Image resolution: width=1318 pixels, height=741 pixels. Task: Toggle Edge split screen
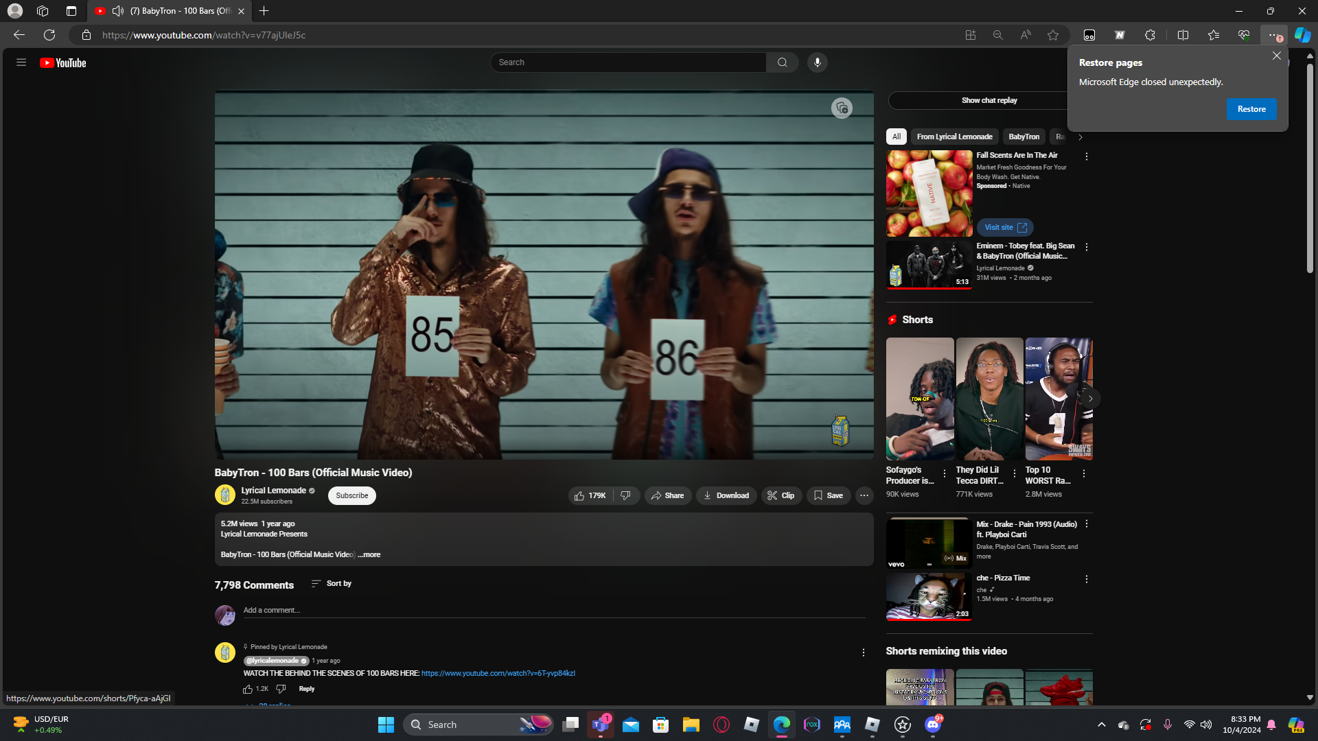1183,35
